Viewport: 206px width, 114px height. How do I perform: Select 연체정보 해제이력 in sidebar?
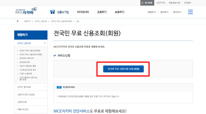click(x=26, y=58)
